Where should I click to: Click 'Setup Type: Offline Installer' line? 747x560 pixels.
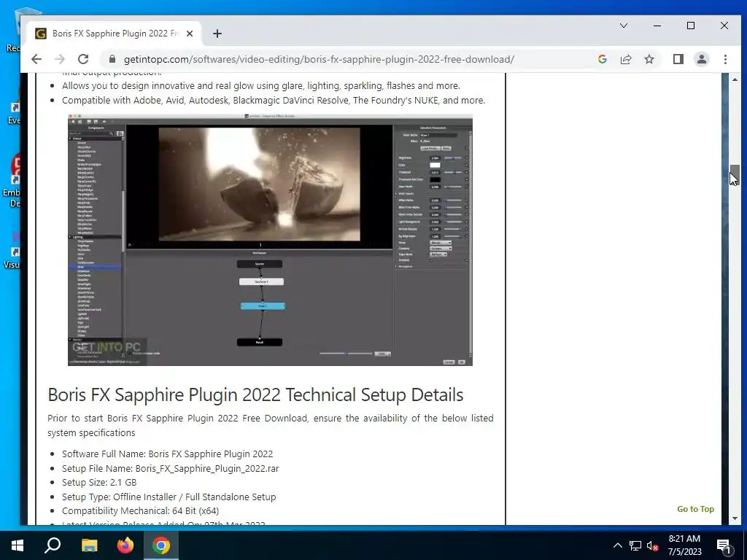pyautogui.click(x=169, y=497)
